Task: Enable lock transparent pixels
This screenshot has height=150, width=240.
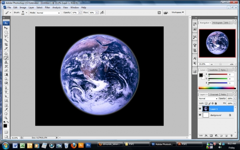Action: [206, 103]
